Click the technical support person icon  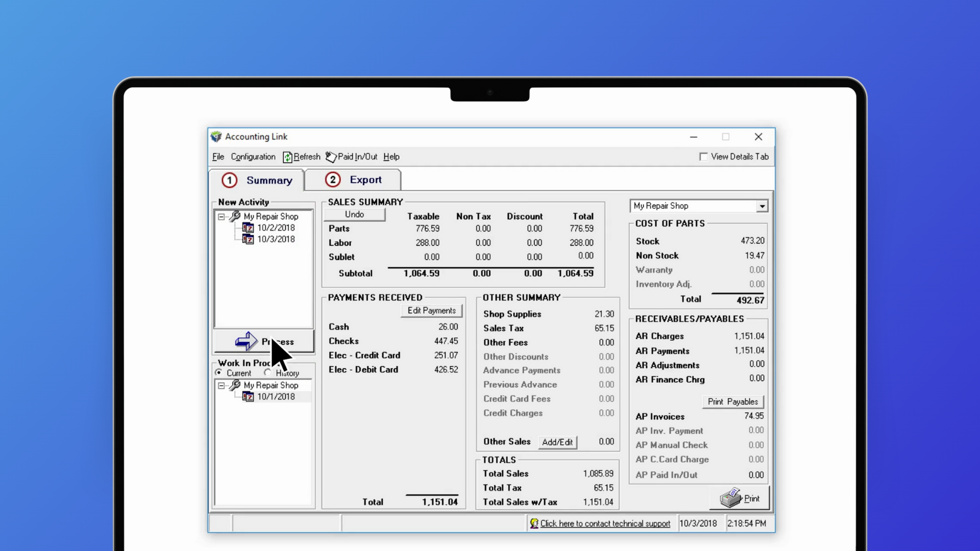[534, 523]
